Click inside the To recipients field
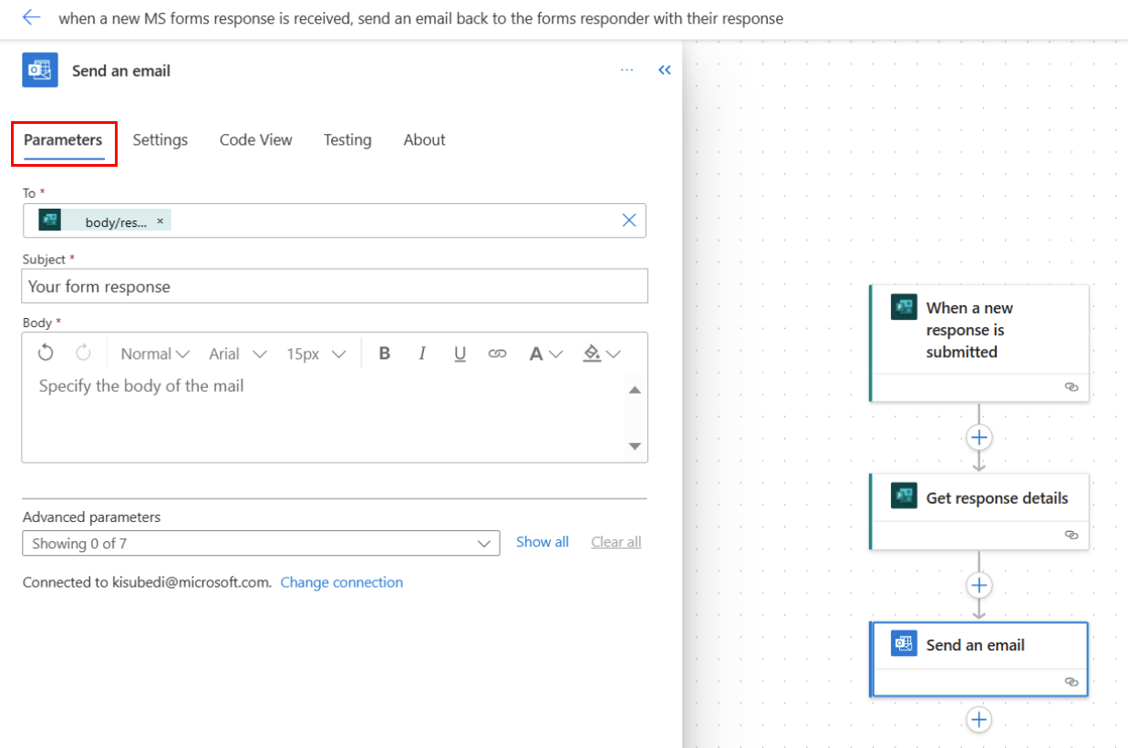 click(335, 220)
